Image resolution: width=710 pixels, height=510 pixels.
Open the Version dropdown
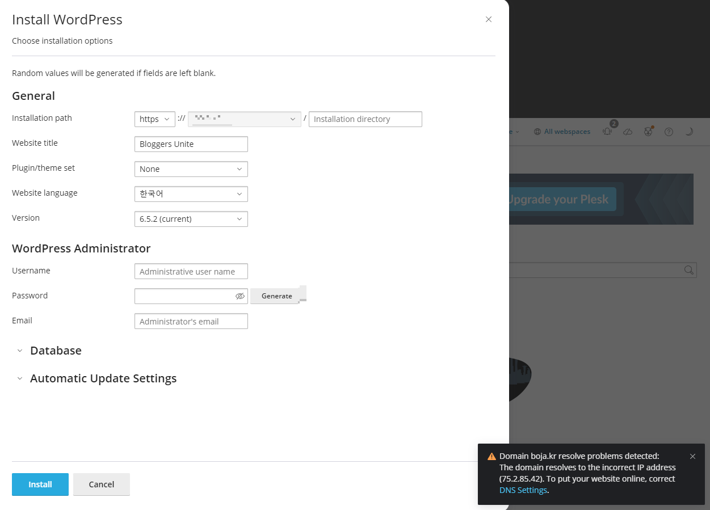pos(191,219)
